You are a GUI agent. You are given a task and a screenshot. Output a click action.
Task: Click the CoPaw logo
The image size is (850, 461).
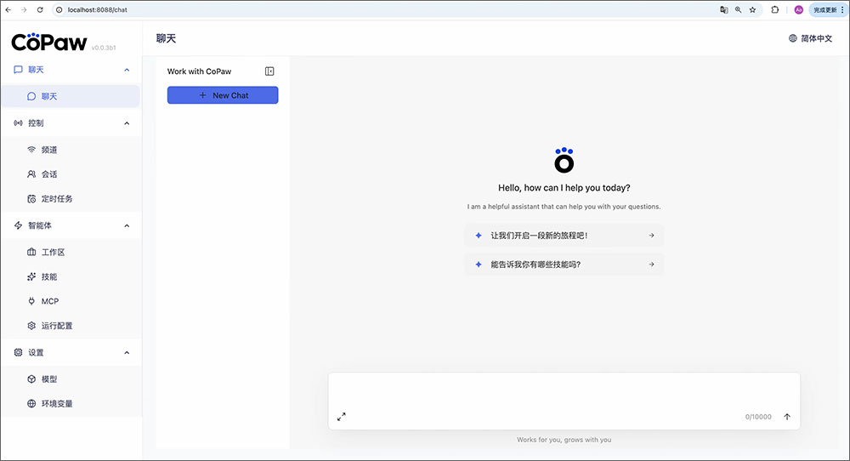(x=48, y=42)
